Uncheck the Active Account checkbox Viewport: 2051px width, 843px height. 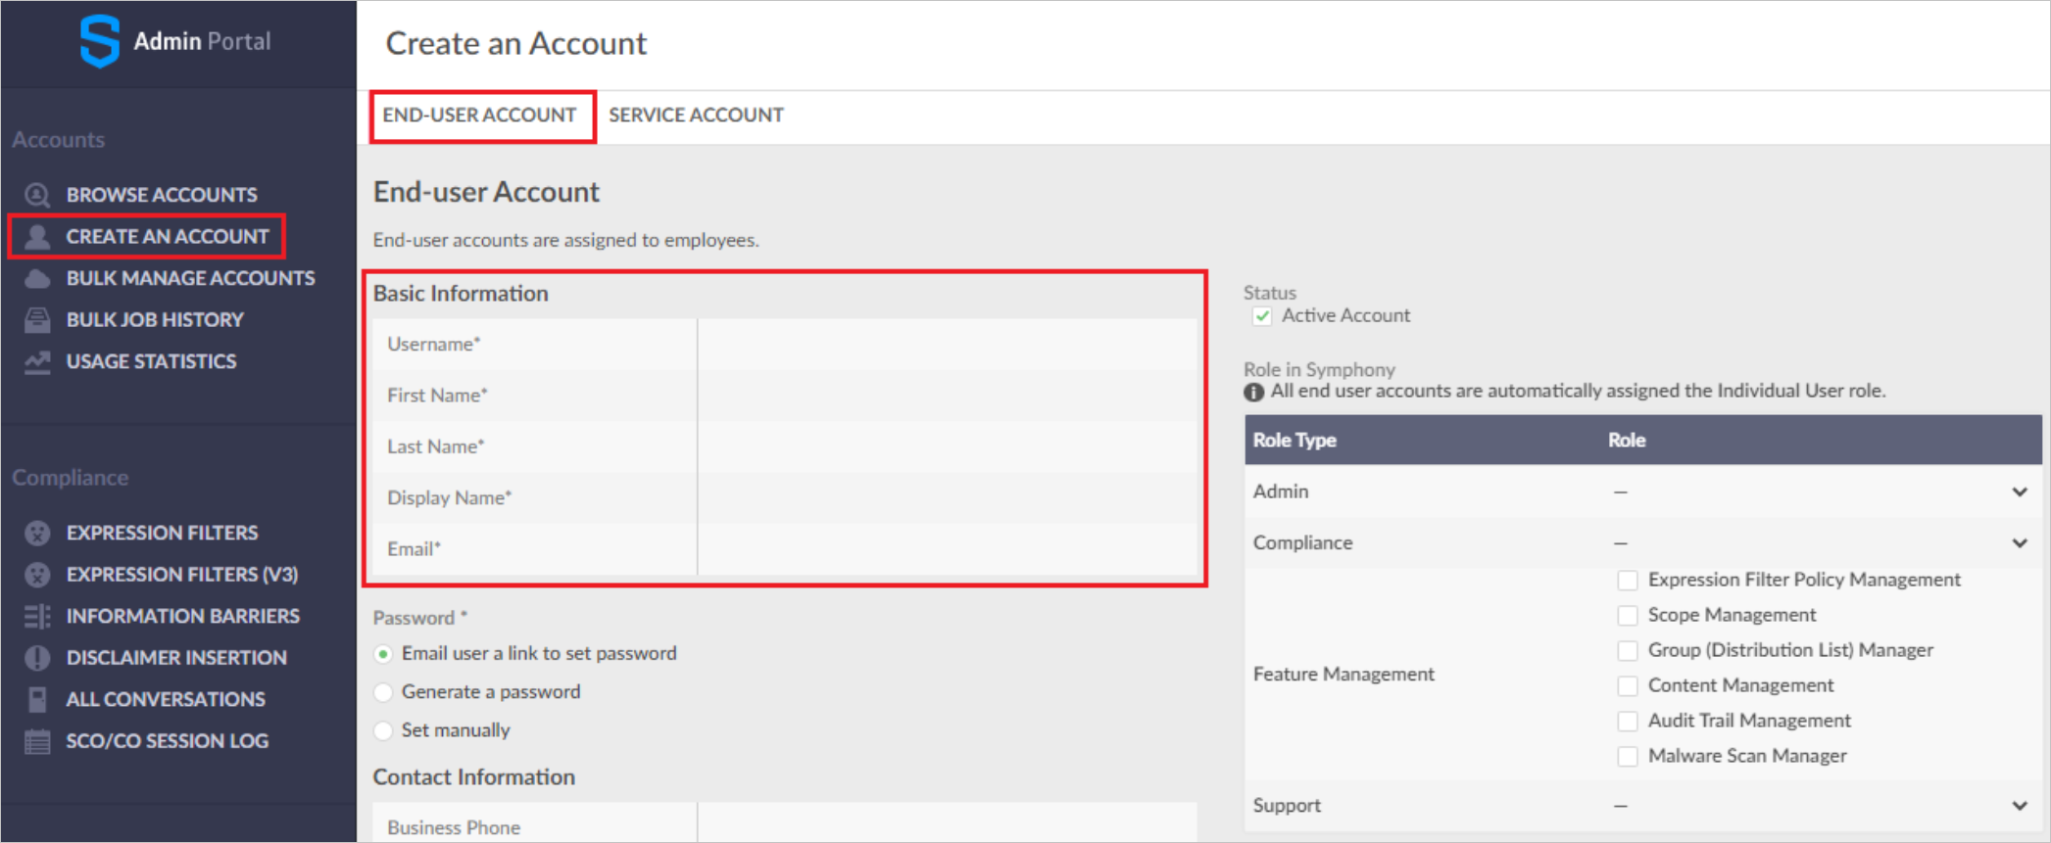[x=1262, y=316]
